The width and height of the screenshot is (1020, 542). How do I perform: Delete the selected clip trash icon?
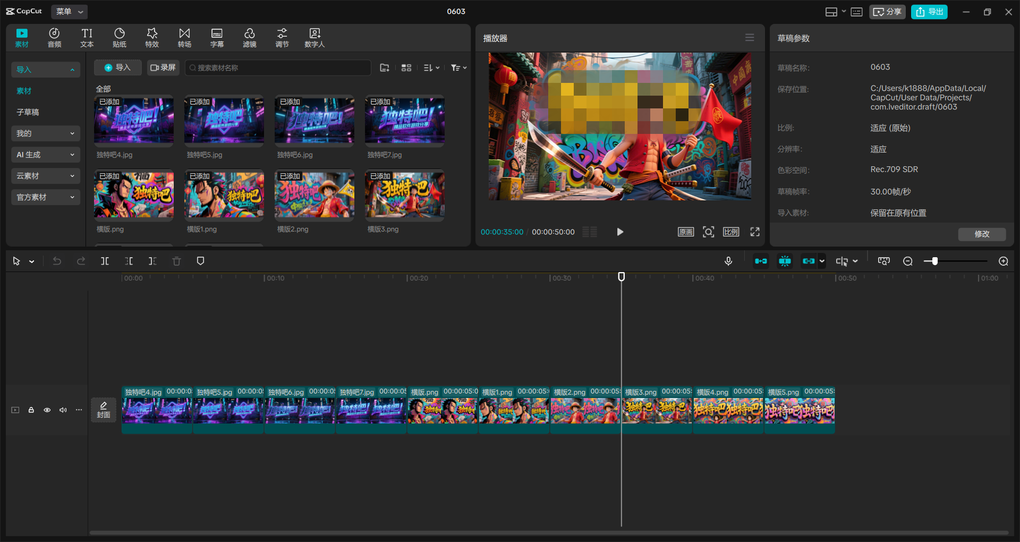[x=176, y=261]
